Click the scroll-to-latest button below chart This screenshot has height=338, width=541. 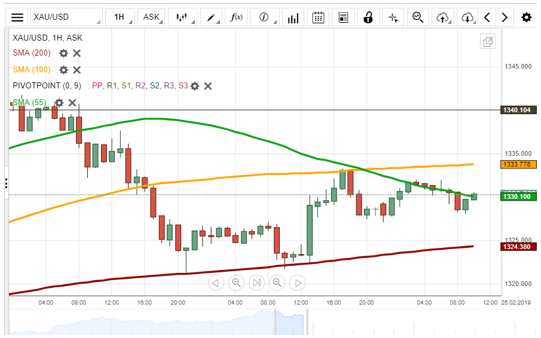[x=256, y=282]
